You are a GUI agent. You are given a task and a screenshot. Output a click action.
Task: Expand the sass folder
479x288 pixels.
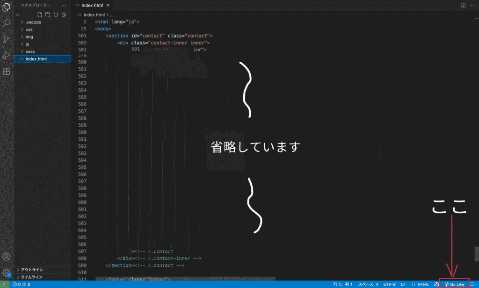pyautogui.click(x=30, y=51)
